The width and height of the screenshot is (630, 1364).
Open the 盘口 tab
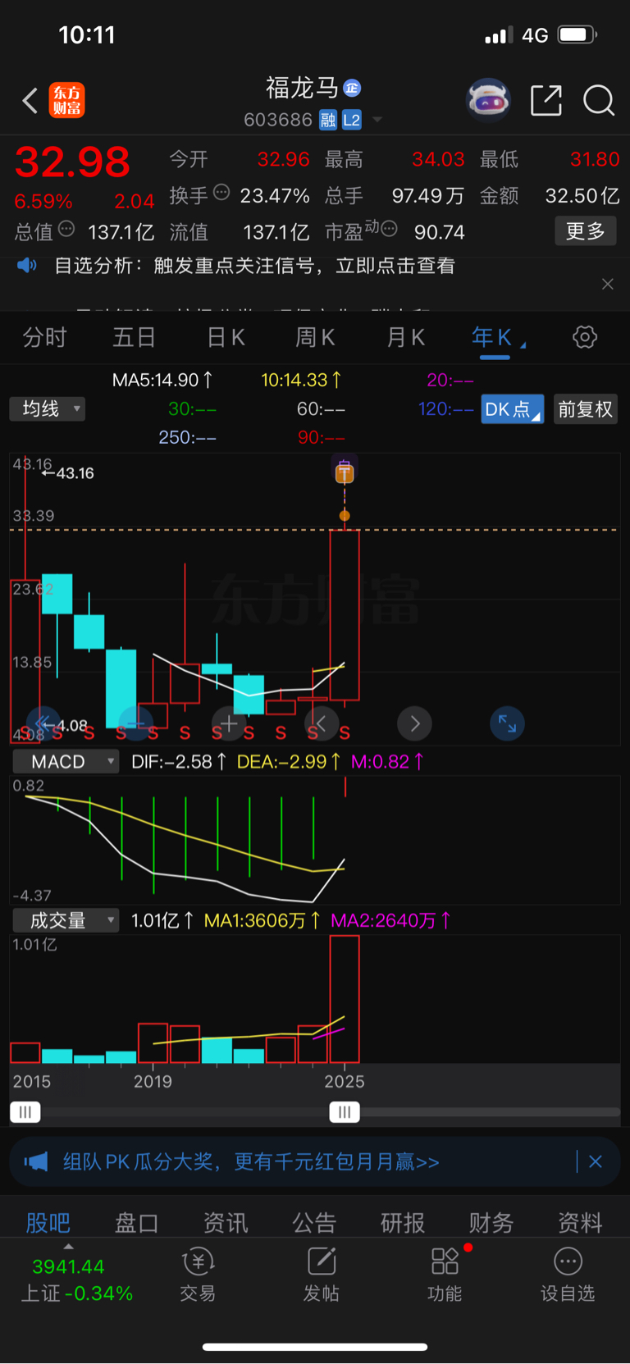[136, 1223]
